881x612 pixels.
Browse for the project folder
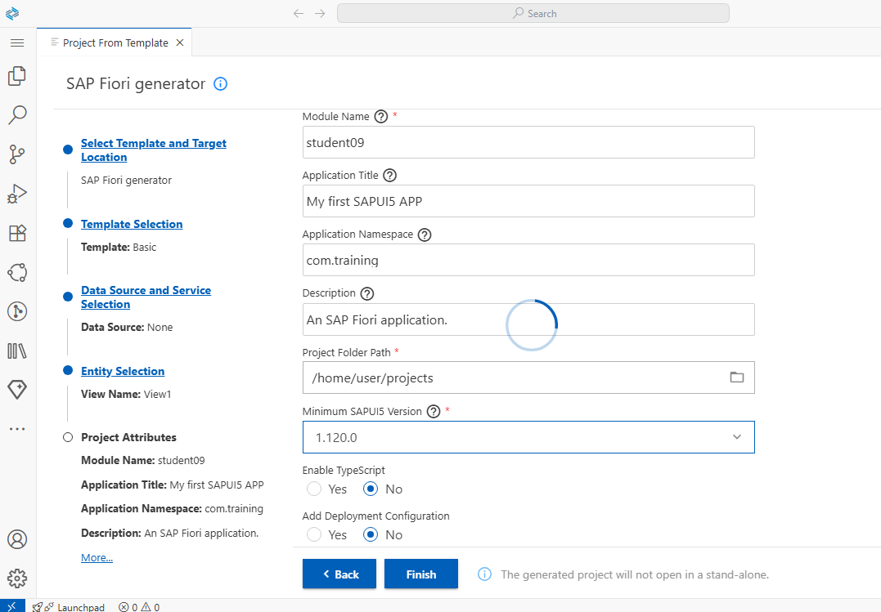click(736, 377)
